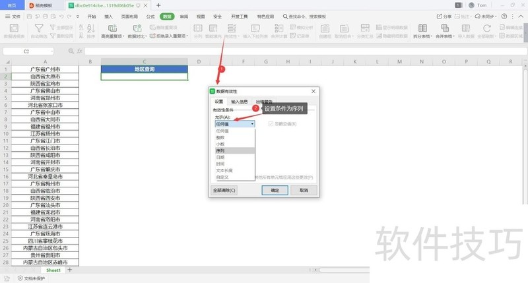Click the 重新应用 filter button
Image resolution: width=528 pixels, height=283 pixels.
coord(61,36)
